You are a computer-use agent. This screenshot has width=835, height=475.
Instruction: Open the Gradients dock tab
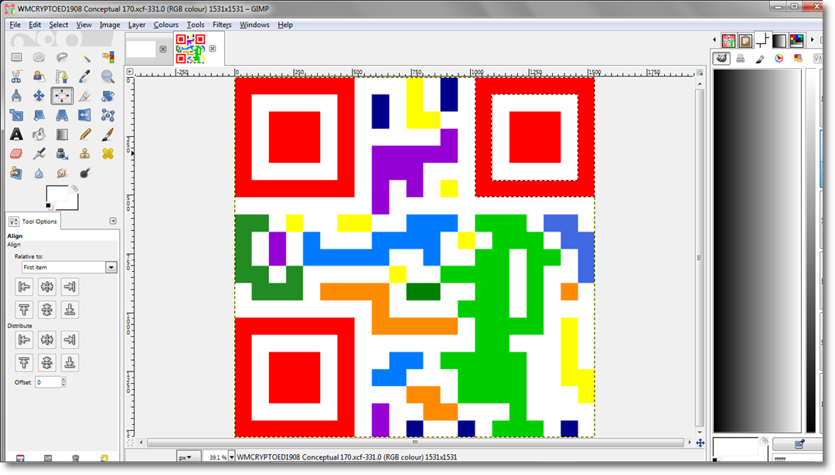779,40
